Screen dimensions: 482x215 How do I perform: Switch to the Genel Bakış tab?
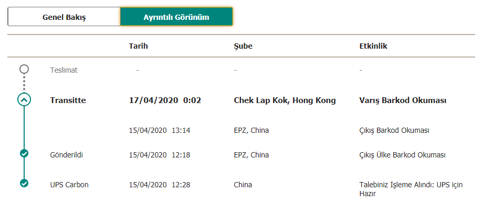[64, 17]
